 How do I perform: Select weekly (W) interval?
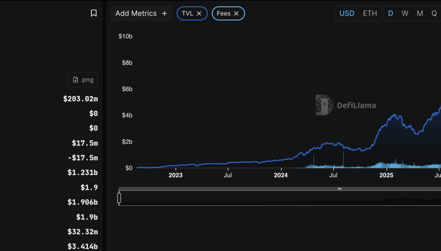pyautogui.click(x=405, y=13)
